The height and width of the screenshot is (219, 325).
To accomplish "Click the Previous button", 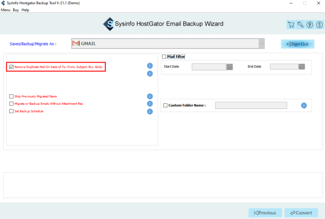I will coord(265,213).
